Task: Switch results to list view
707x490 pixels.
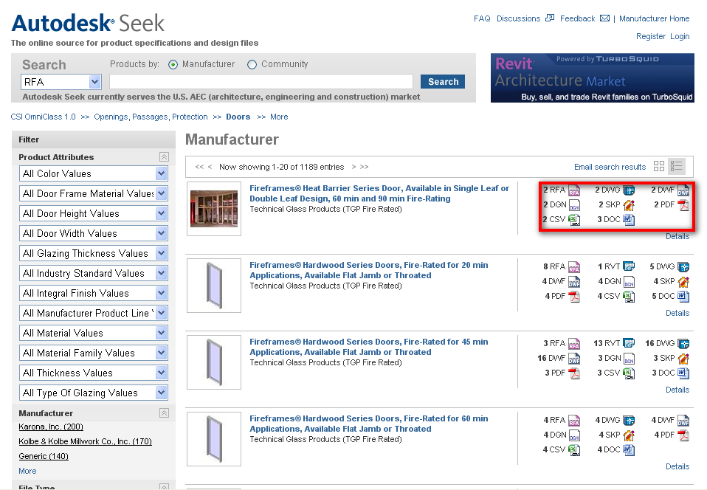Action: click(x=677, y=167)
